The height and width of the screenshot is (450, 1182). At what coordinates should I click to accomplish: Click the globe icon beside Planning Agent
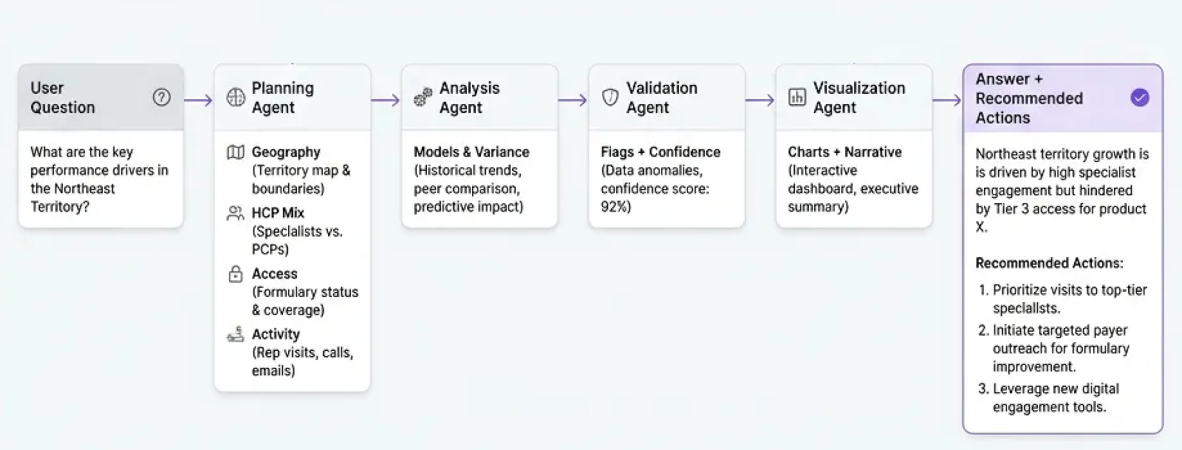coord(235,98)
